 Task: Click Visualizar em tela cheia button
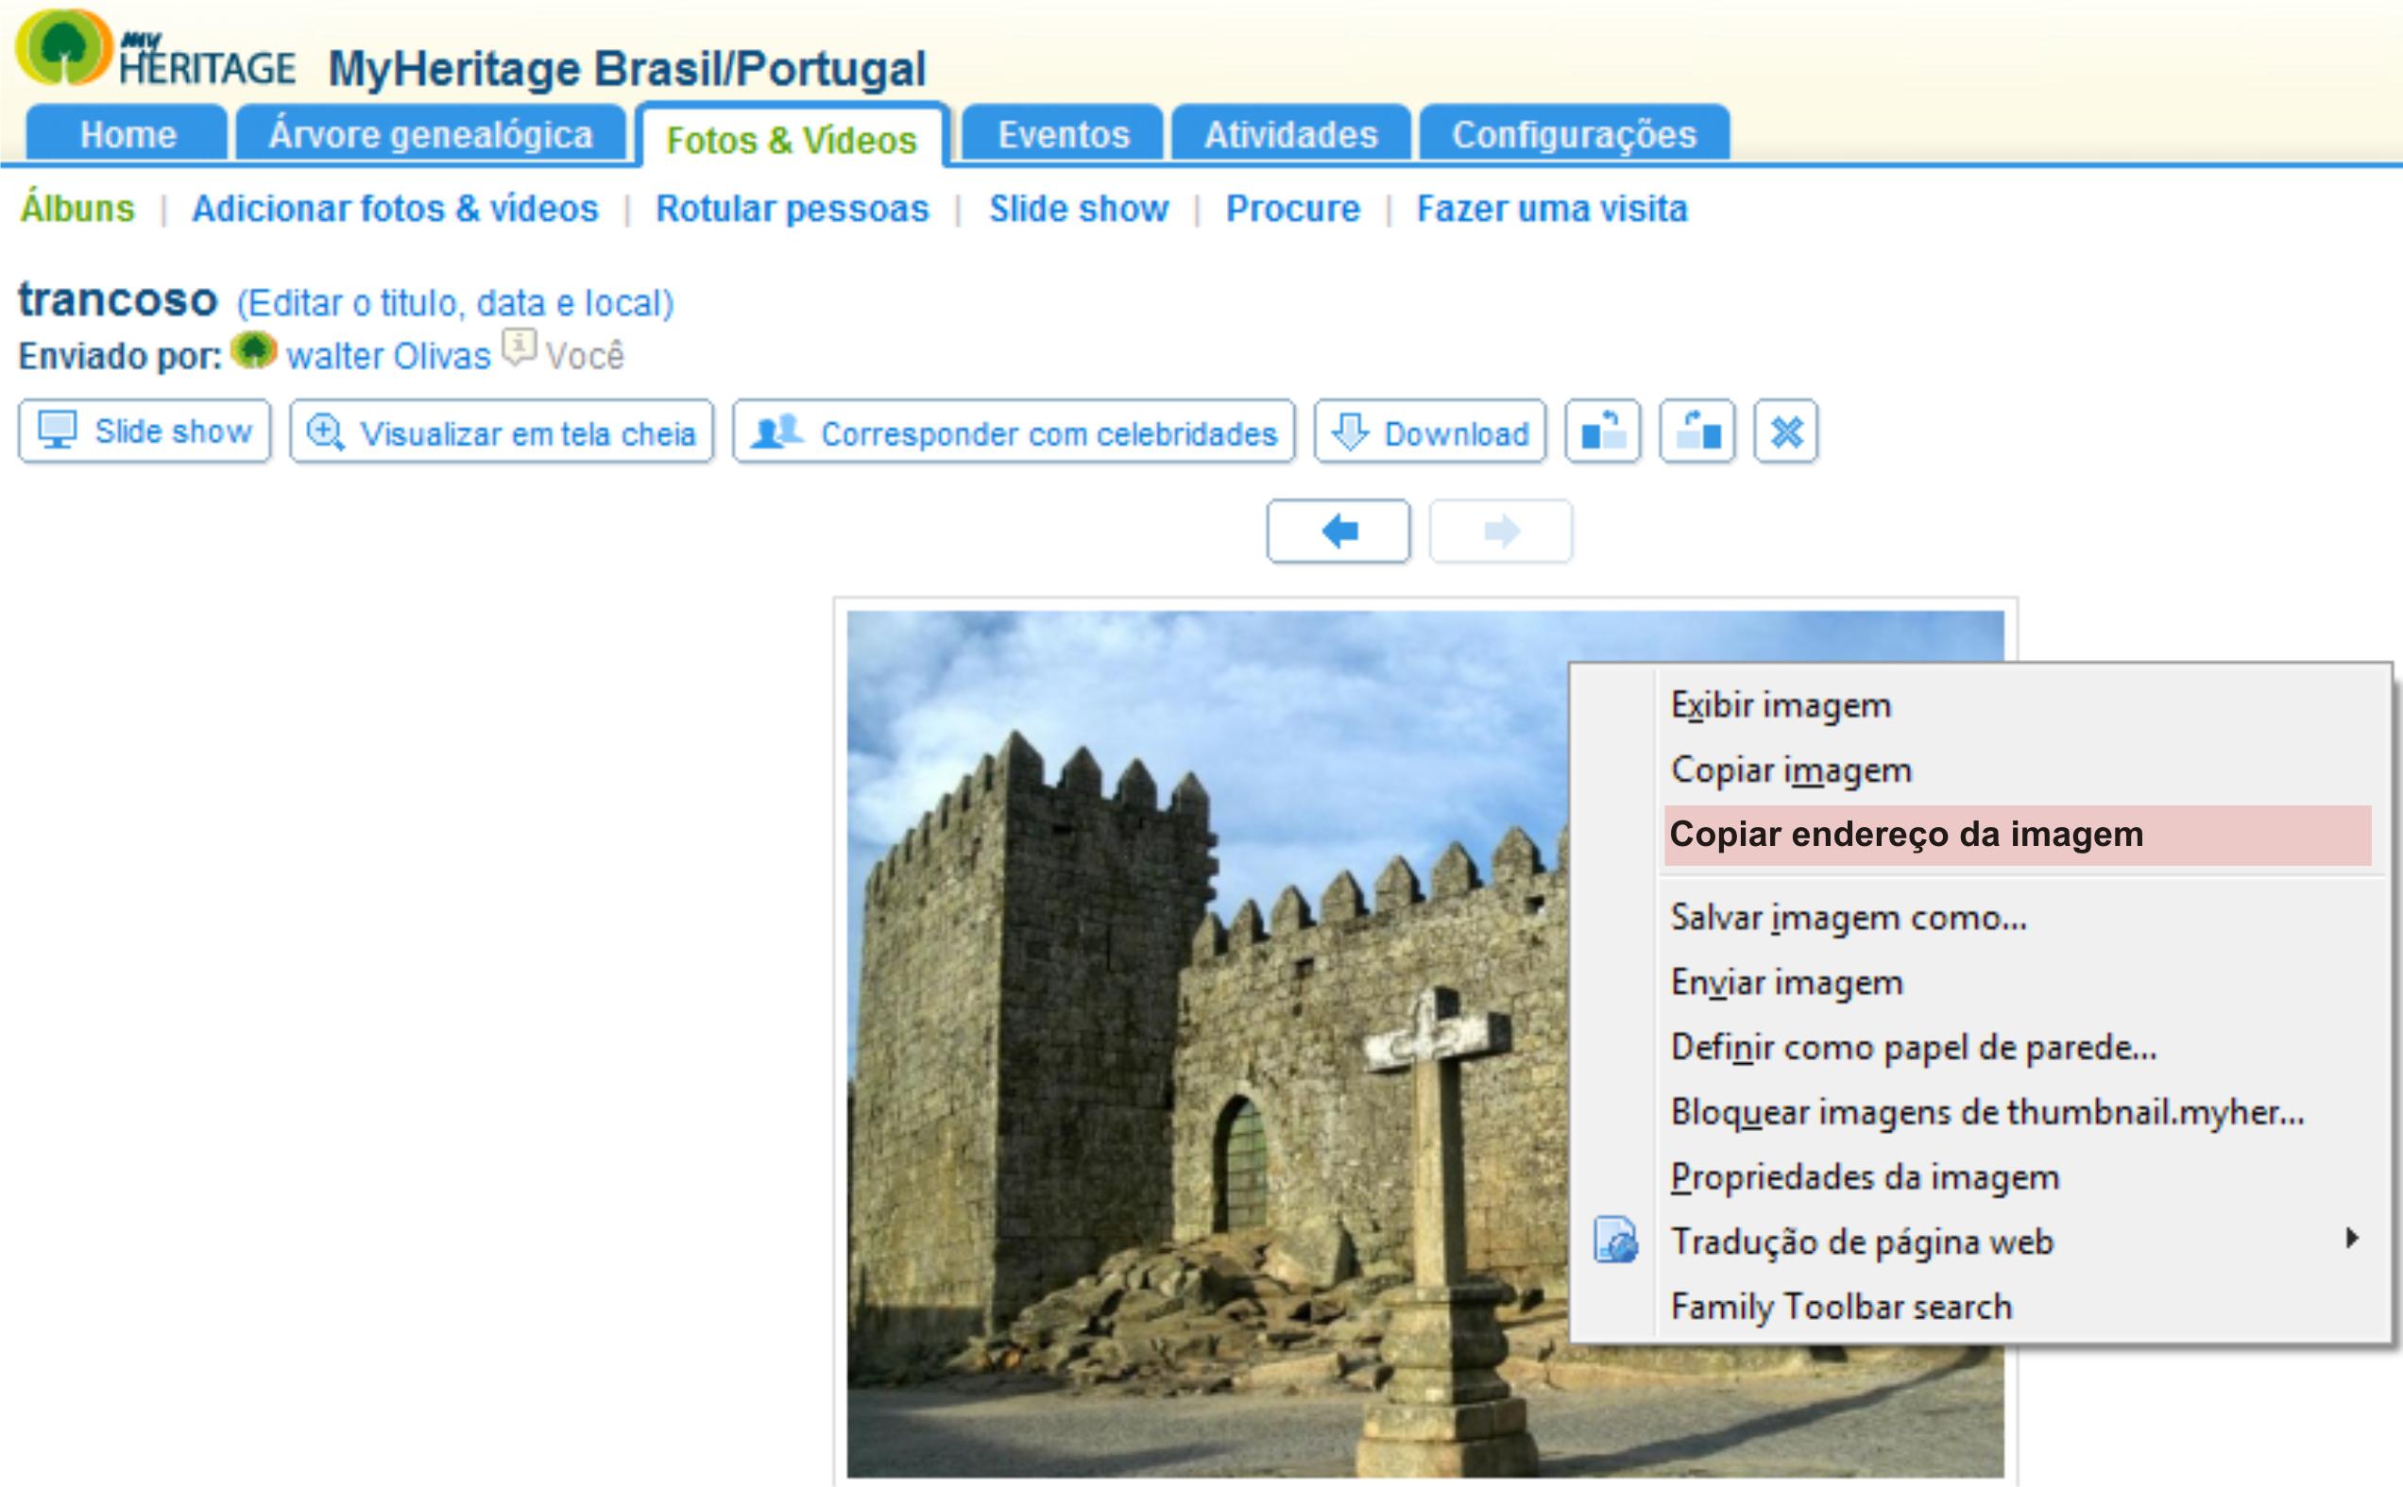[x=502, y=431]
